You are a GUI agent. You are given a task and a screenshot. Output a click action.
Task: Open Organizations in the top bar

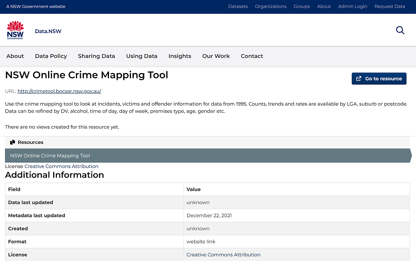click(271, 7)
